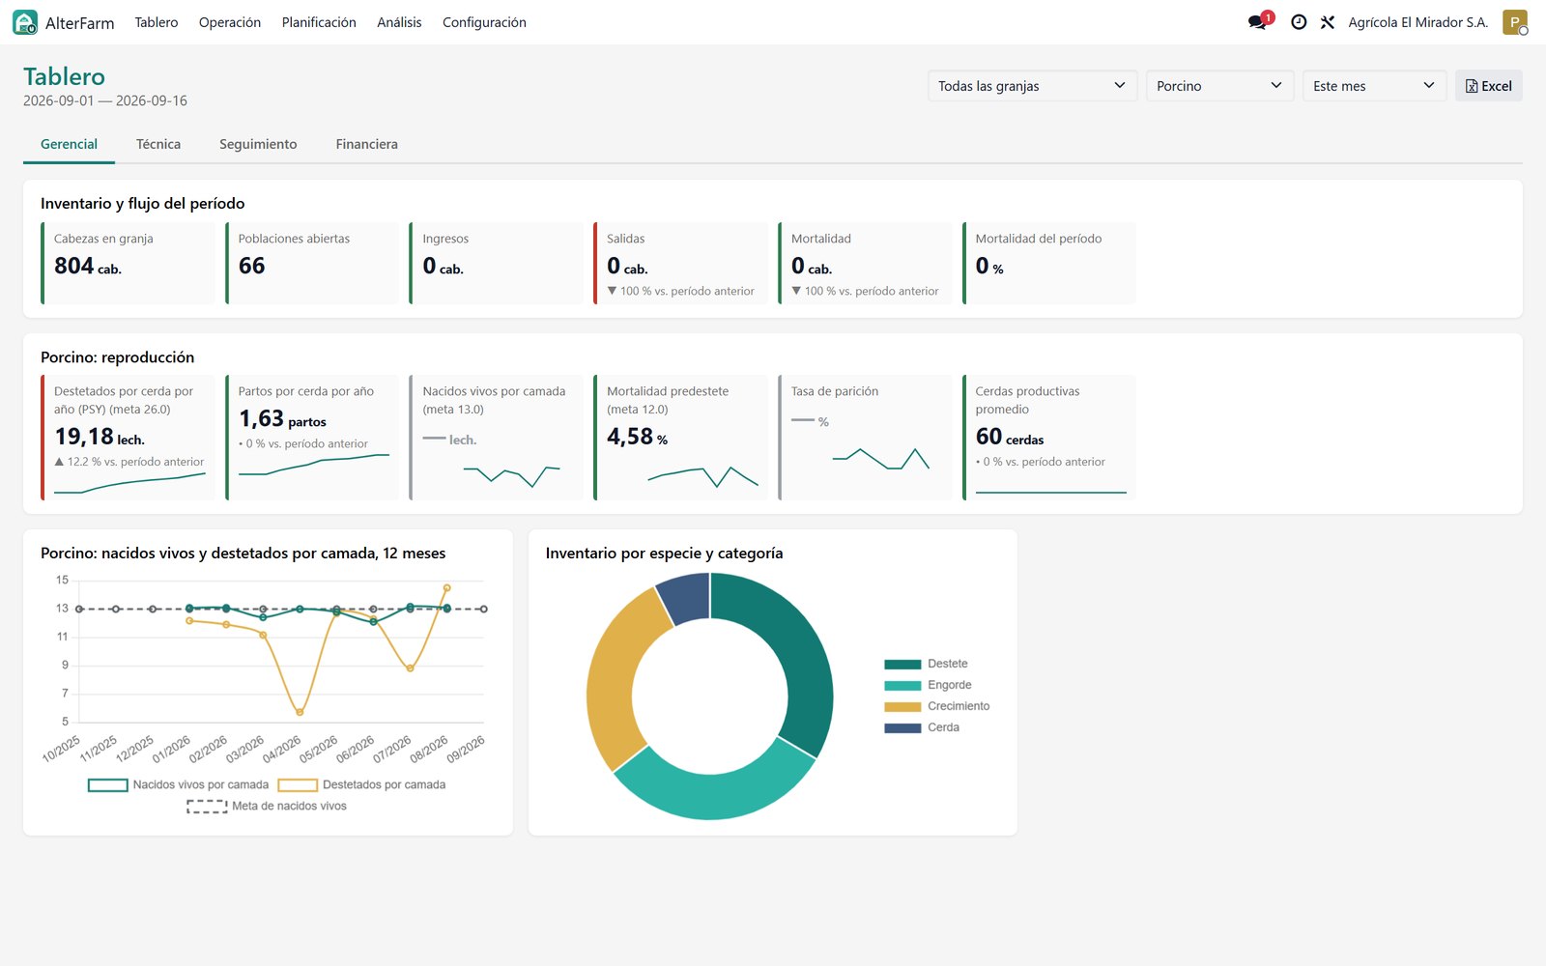Image resolution: width=1546 pixels, height=966 pixels.
Task: Click the Cabezas en granja card
Action: click(128, 263)
